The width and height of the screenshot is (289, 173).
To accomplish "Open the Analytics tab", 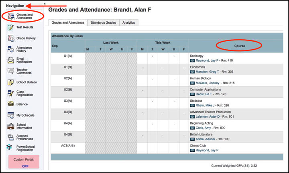I will (128, 23).
